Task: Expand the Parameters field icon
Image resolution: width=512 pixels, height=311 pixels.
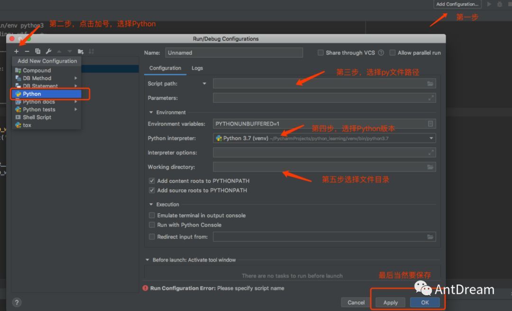Action: coord(431,98)
